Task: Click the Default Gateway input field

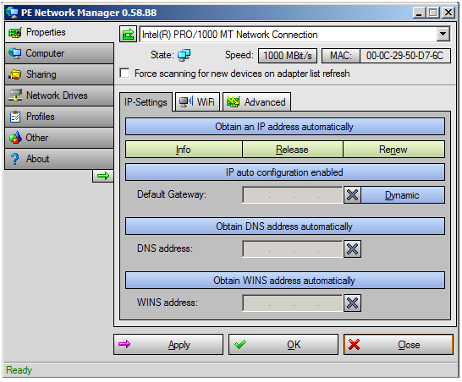Action: pos(293,195)
